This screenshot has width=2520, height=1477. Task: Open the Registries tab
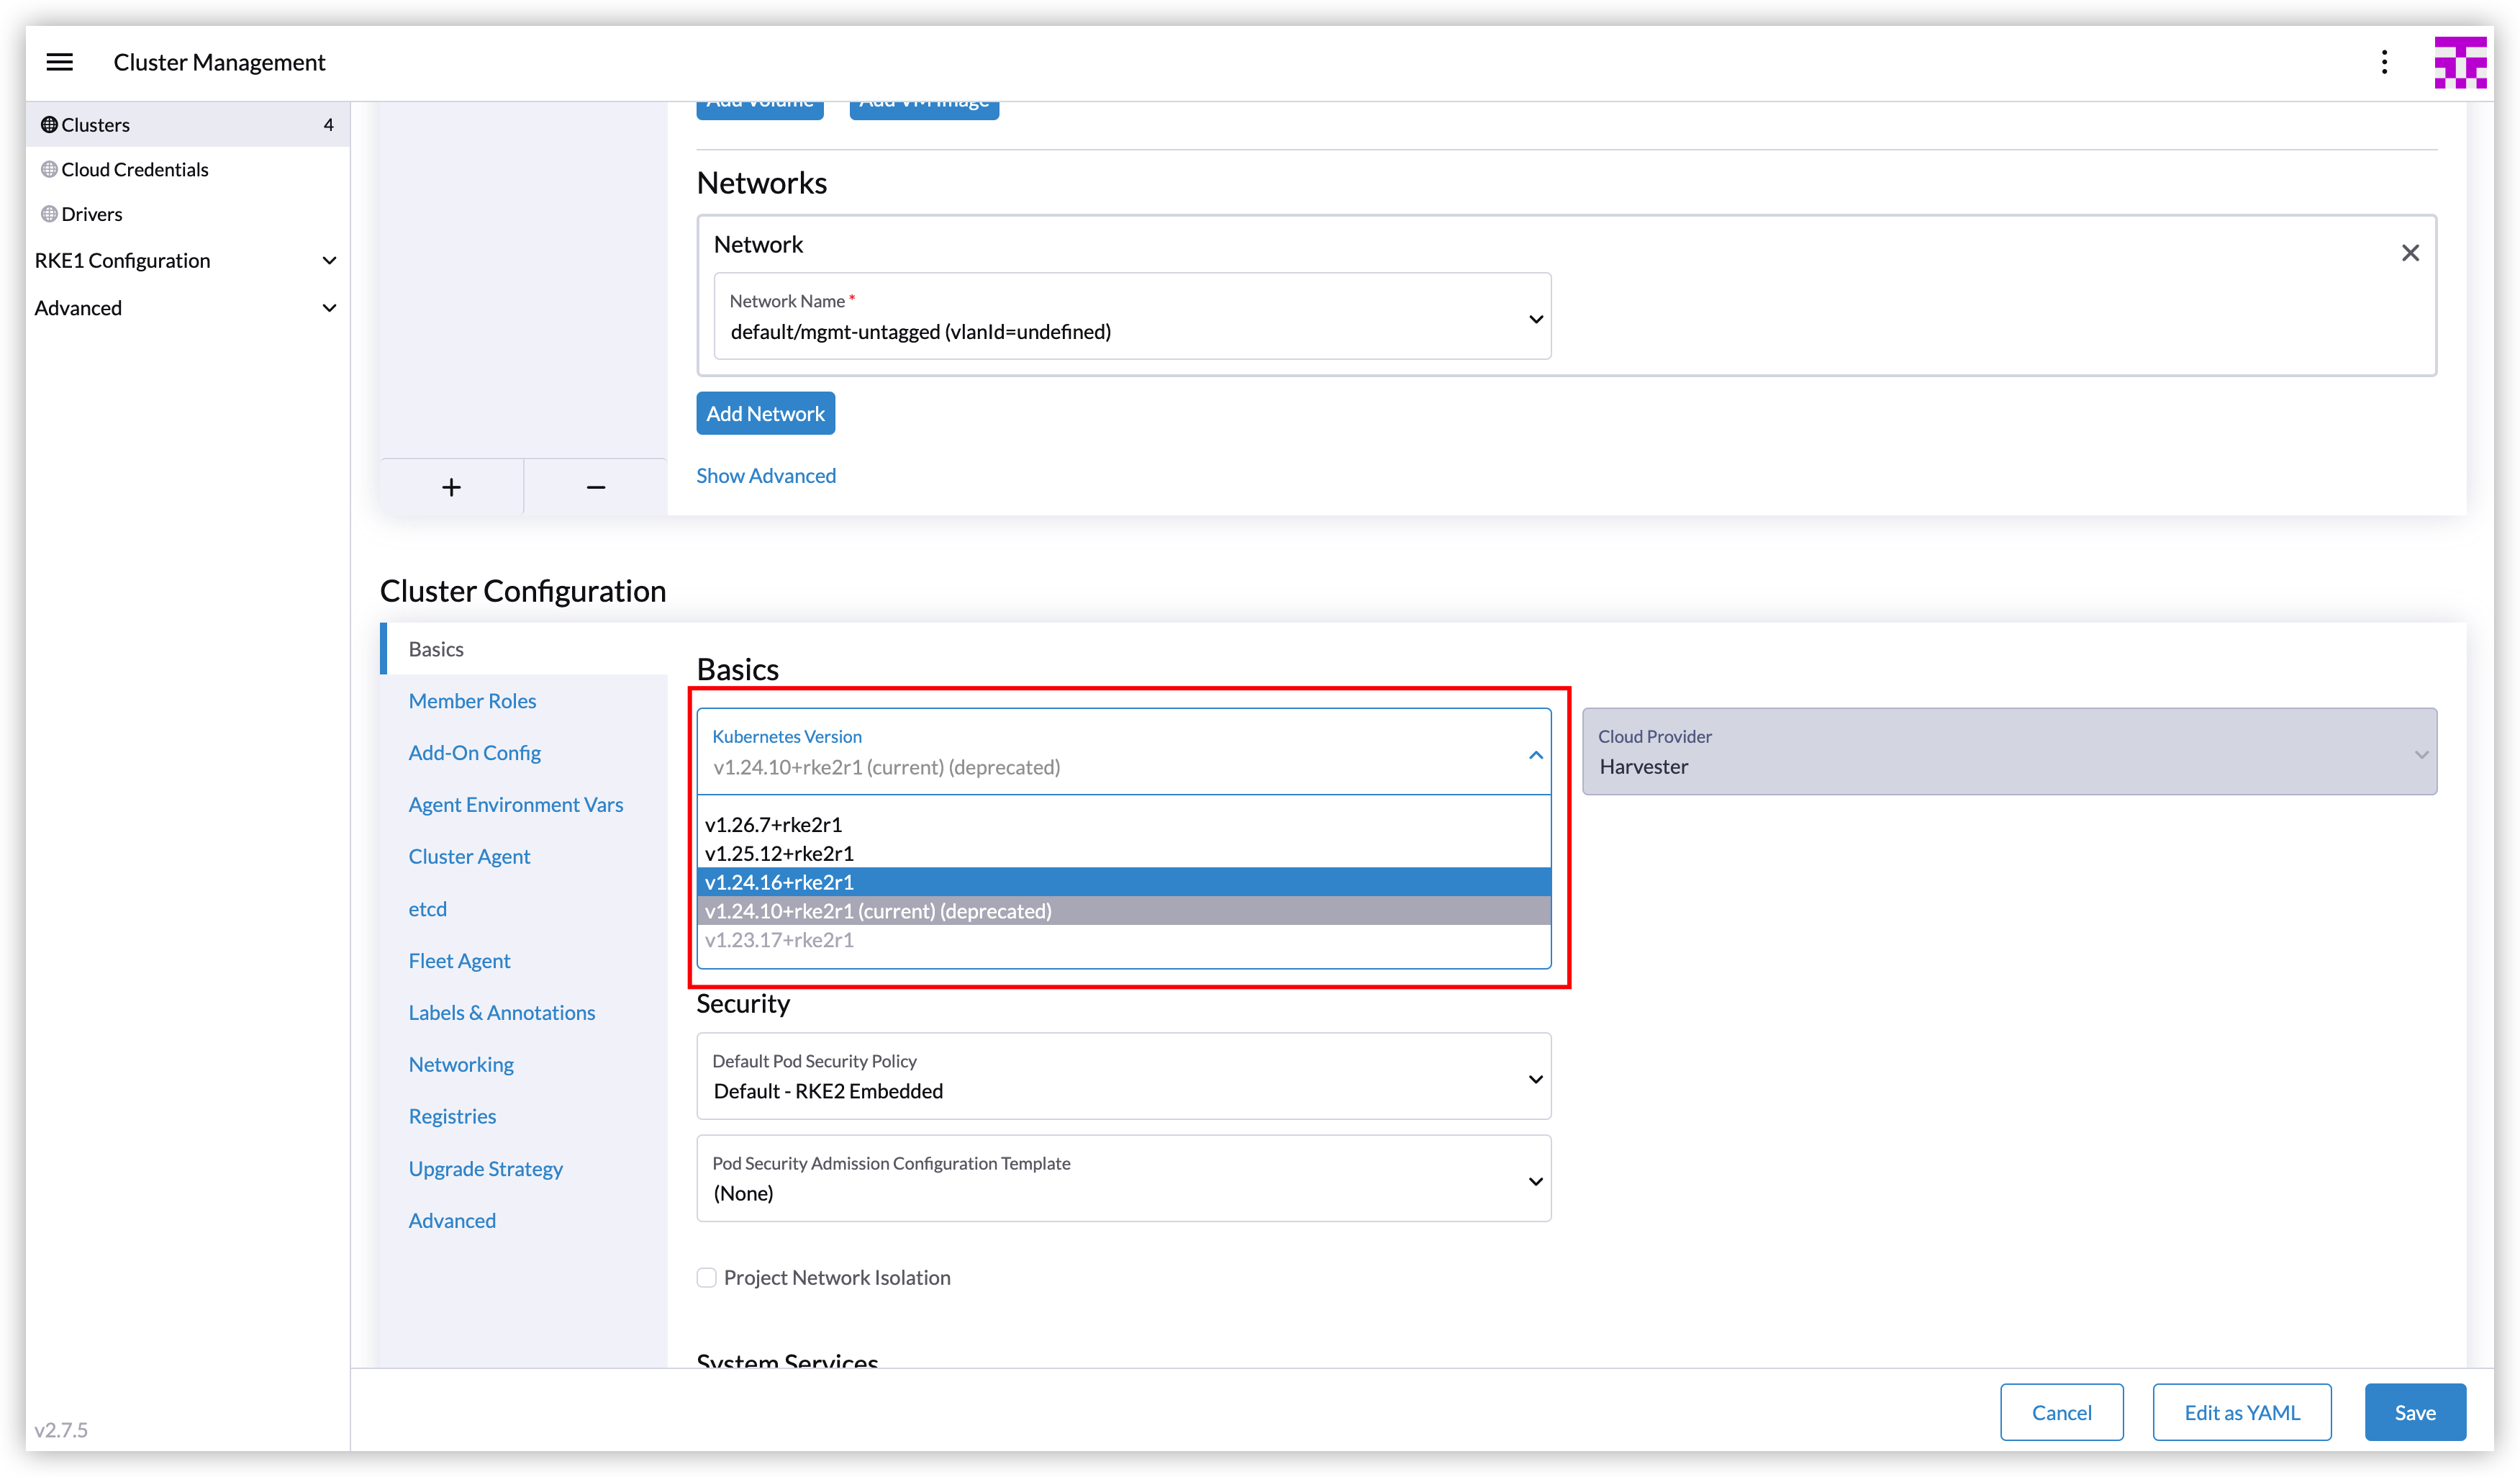524,1117
